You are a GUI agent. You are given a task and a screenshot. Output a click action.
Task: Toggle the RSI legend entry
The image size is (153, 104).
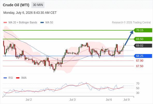tap(8, 78)
